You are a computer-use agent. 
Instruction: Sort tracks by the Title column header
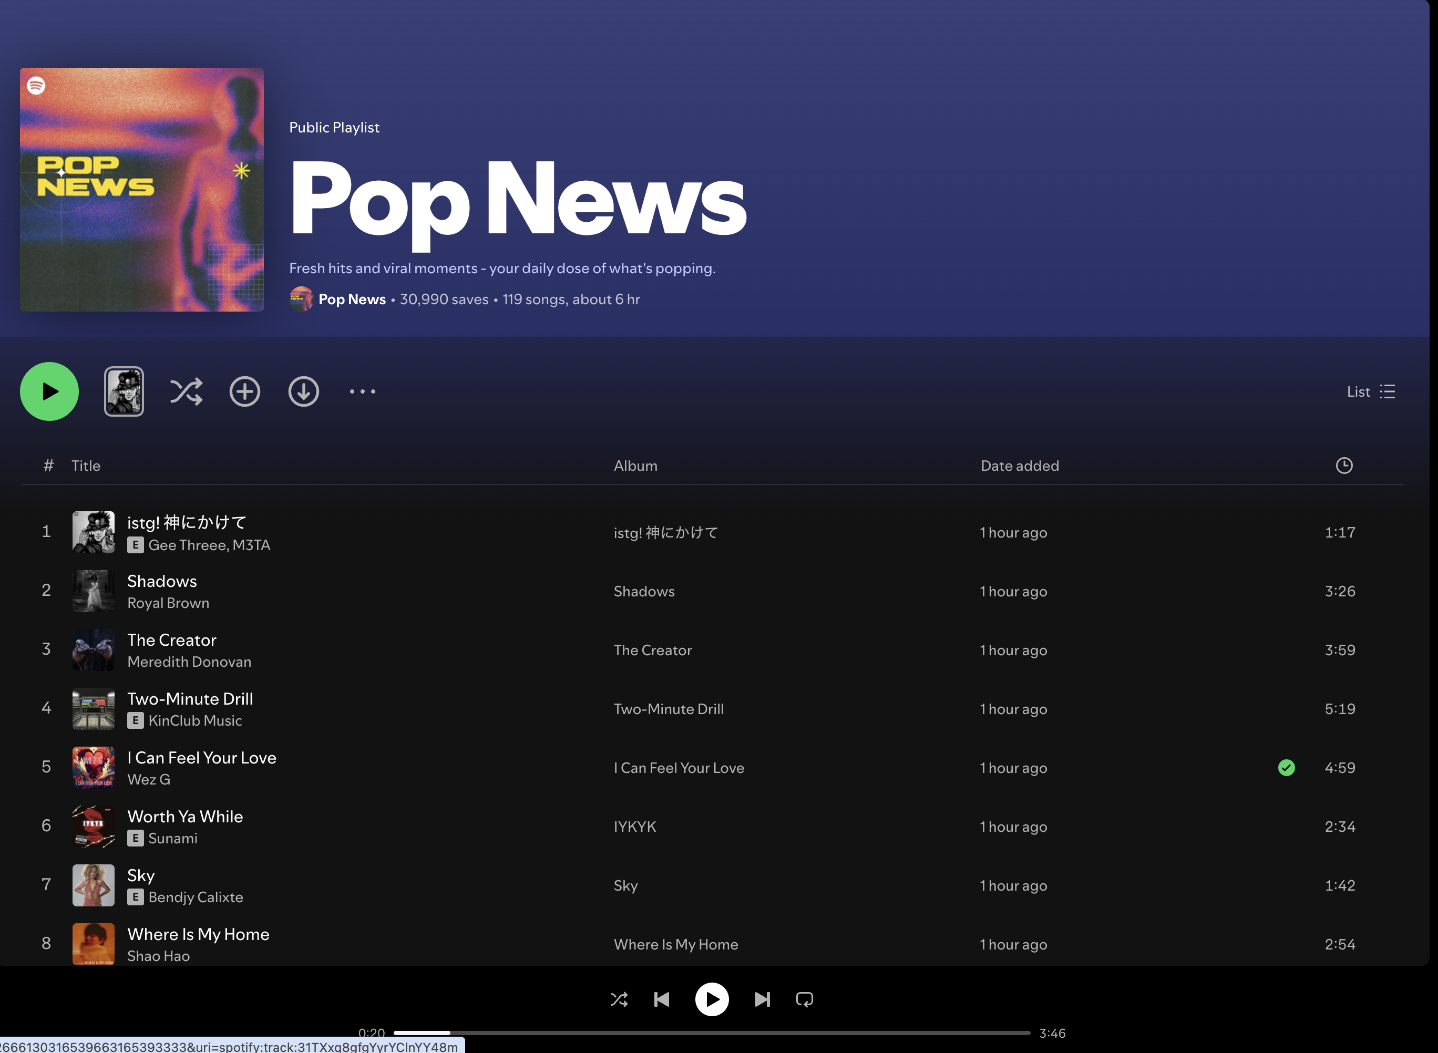click(x=86, y=466)
